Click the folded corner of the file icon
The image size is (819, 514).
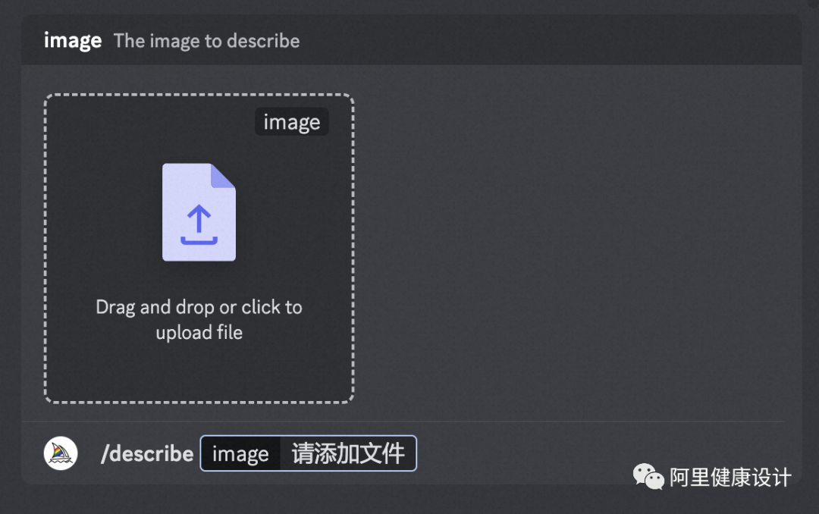(223, 176)
